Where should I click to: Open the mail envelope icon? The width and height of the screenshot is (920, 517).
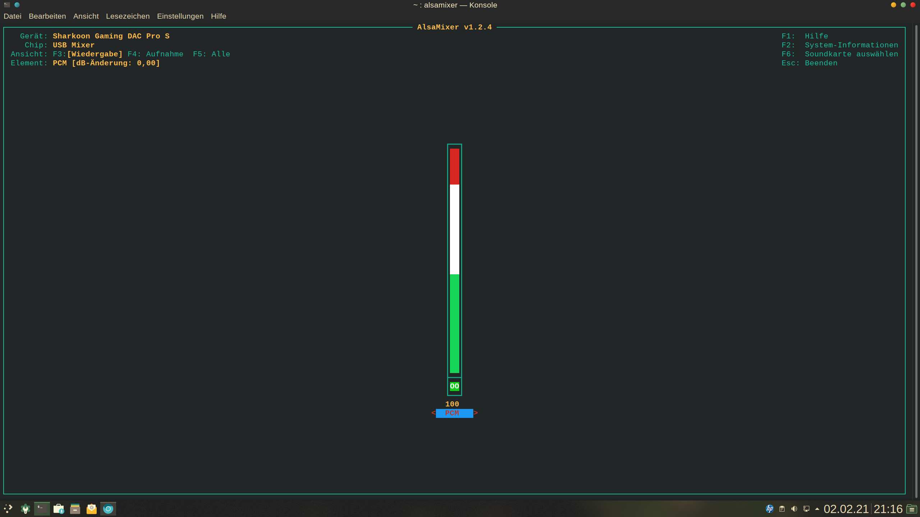[92, 509]
